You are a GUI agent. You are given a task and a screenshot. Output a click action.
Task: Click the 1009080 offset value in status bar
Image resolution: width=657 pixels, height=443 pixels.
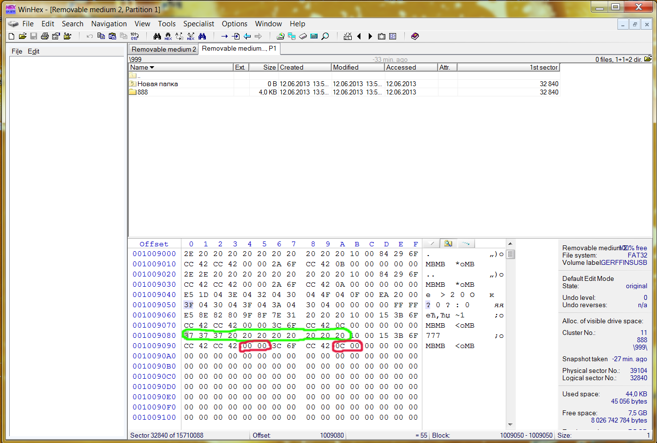[x=332, y=435]
